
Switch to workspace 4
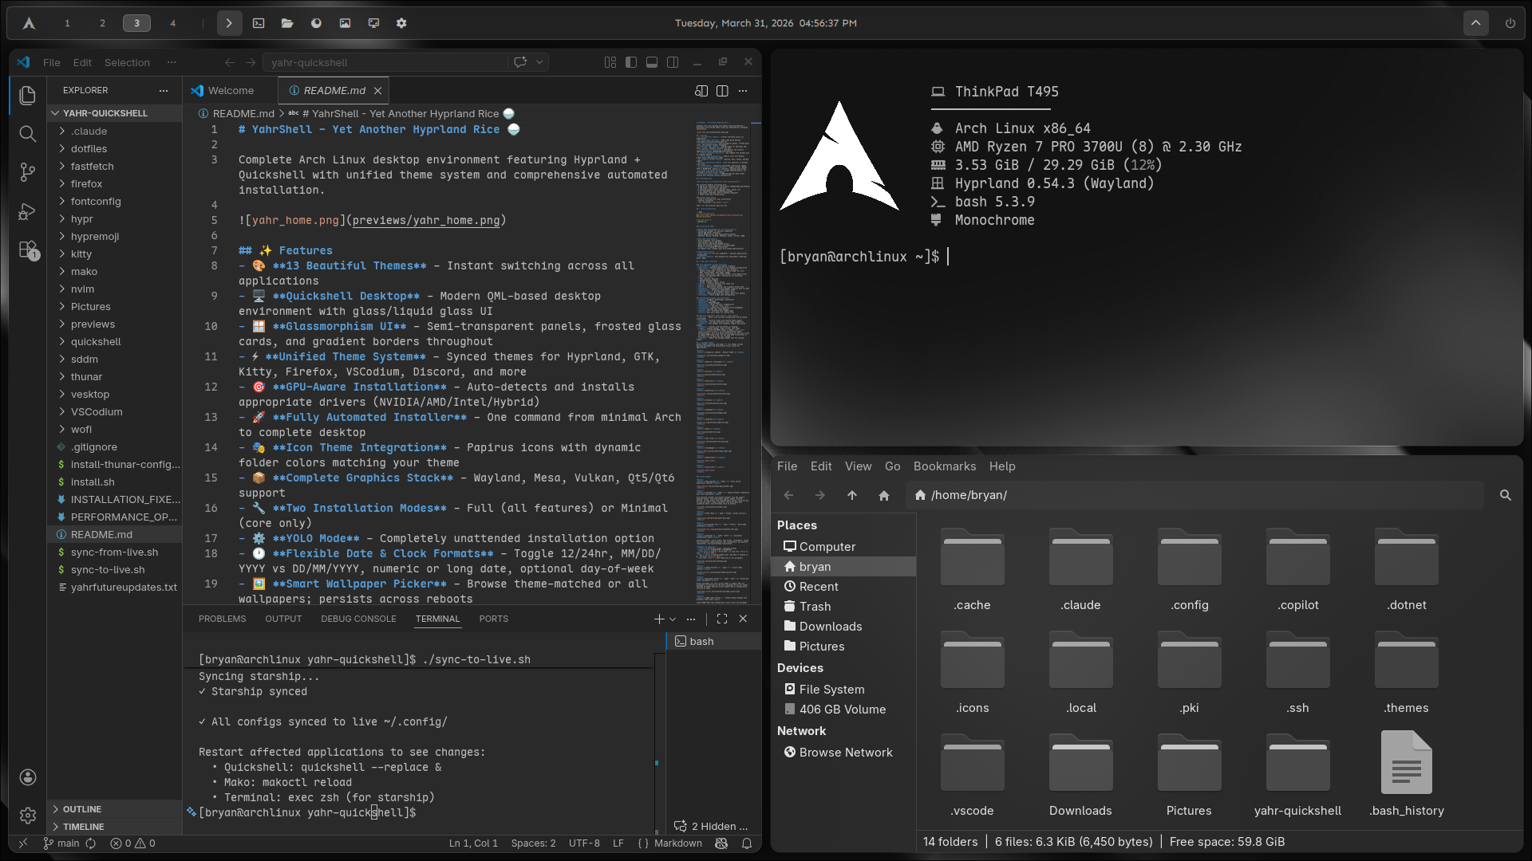click(x=172, y=23)
